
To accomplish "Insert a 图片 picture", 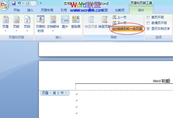I will pos(65,22).
